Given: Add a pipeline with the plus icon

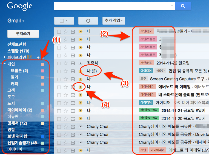Looking at the screenshot, I should pyautogui.click(x=38, y=57).
